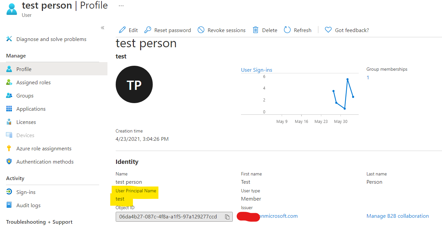Screen dimensions: 442x227
Task: Click the User type value 'Member'
Action: point(251,199)
